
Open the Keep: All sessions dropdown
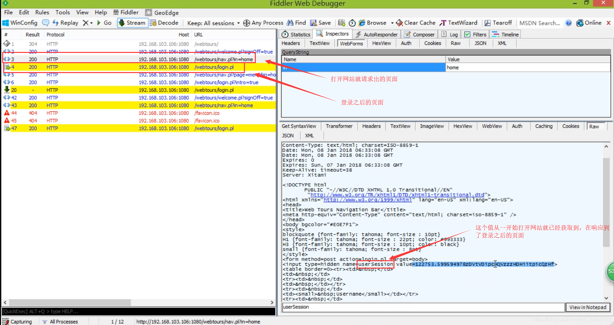(x=213, y=23)
